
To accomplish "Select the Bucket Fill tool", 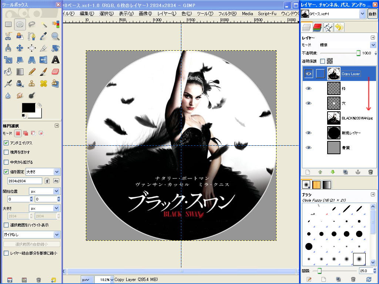I will point(8,71).
